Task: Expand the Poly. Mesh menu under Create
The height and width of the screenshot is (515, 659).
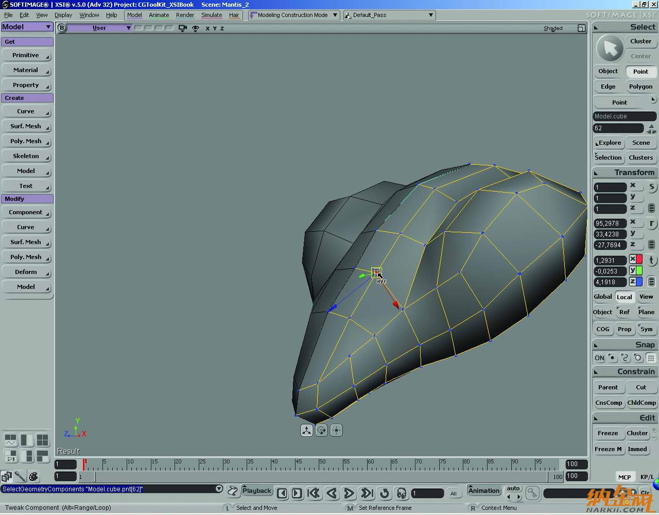Action: tap(26, 141)
